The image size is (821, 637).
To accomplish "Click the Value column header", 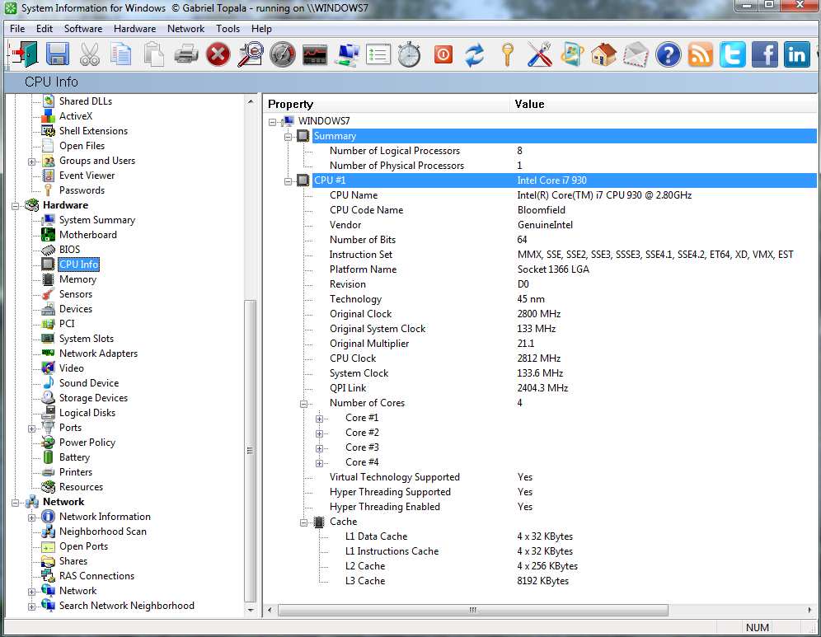I will pyautogui.click(x=663, y=104).
